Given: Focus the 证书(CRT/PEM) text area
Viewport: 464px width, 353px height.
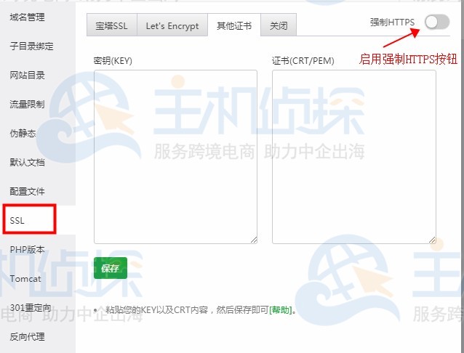Looking at the screenshot, I should (353, 156).
